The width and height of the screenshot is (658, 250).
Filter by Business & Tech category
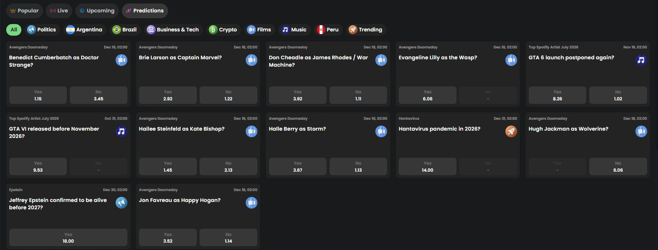point(173,29)
